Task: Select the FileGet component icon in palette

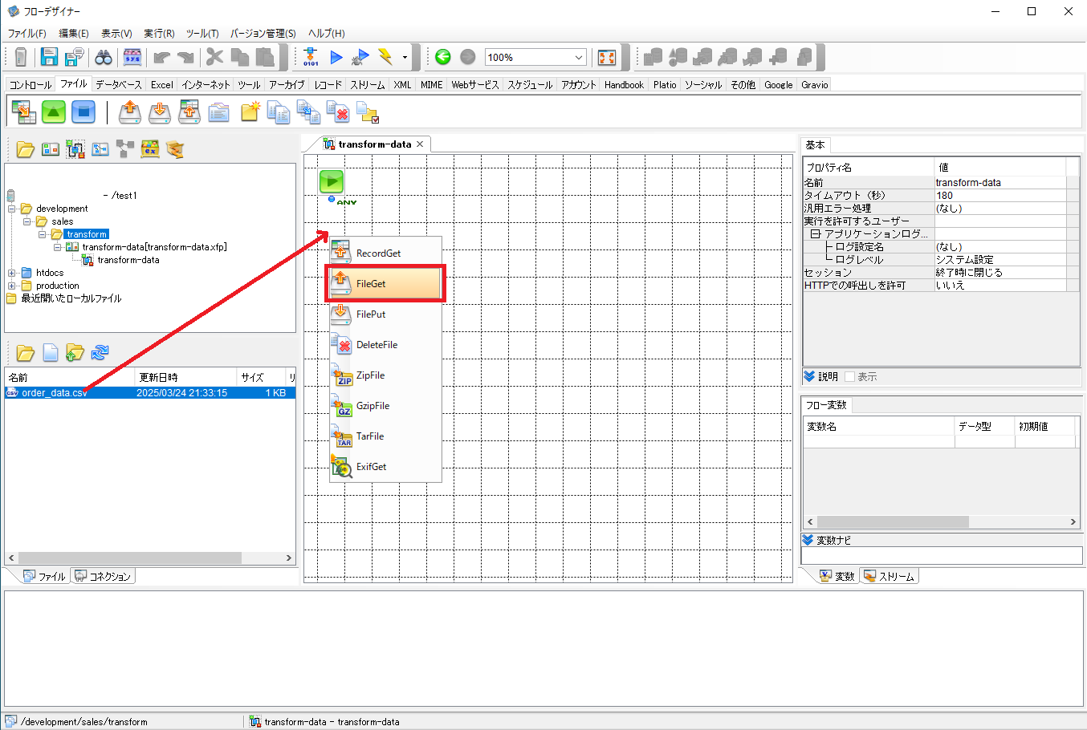Action: [130, 112]
